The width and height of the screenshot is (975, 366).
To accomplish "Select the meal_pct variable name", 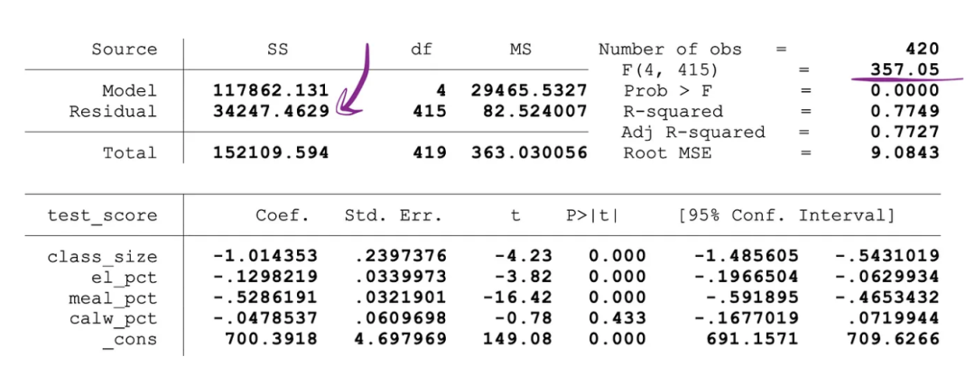I will pos(113,299).
